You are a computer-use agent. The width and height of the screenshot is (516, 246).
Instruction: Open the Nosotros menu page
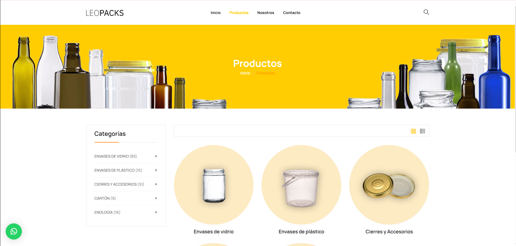[266, 13]
